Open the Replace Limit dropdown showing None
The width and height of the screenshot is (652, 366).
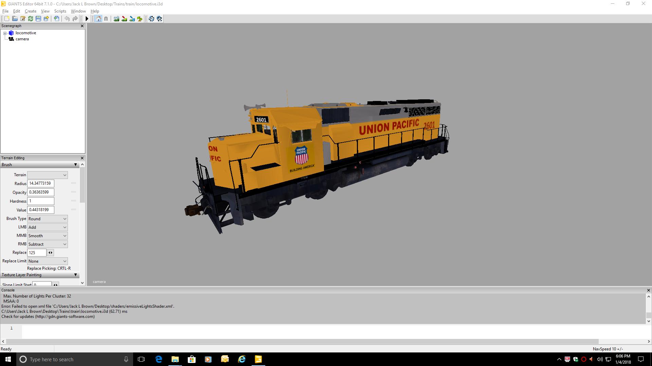(48, 261)
